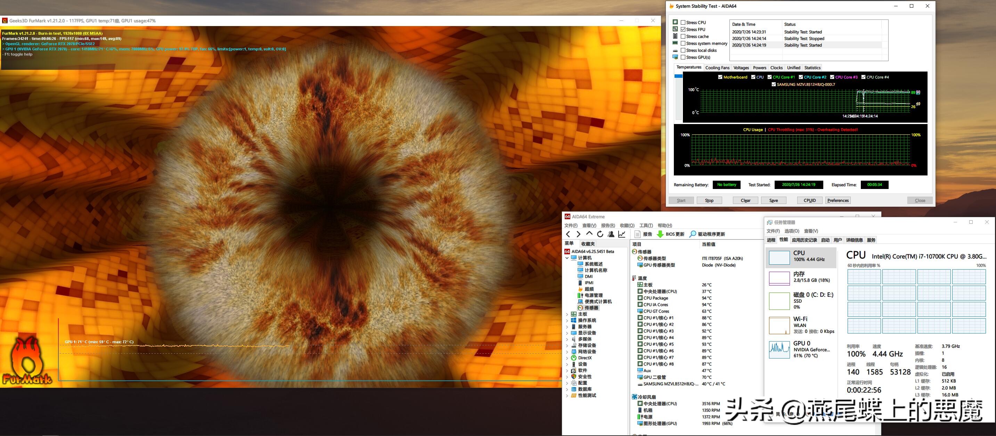
Task: Click the refresh icon in AIDA64 toolbar
Action: click(x=600, y=234)
